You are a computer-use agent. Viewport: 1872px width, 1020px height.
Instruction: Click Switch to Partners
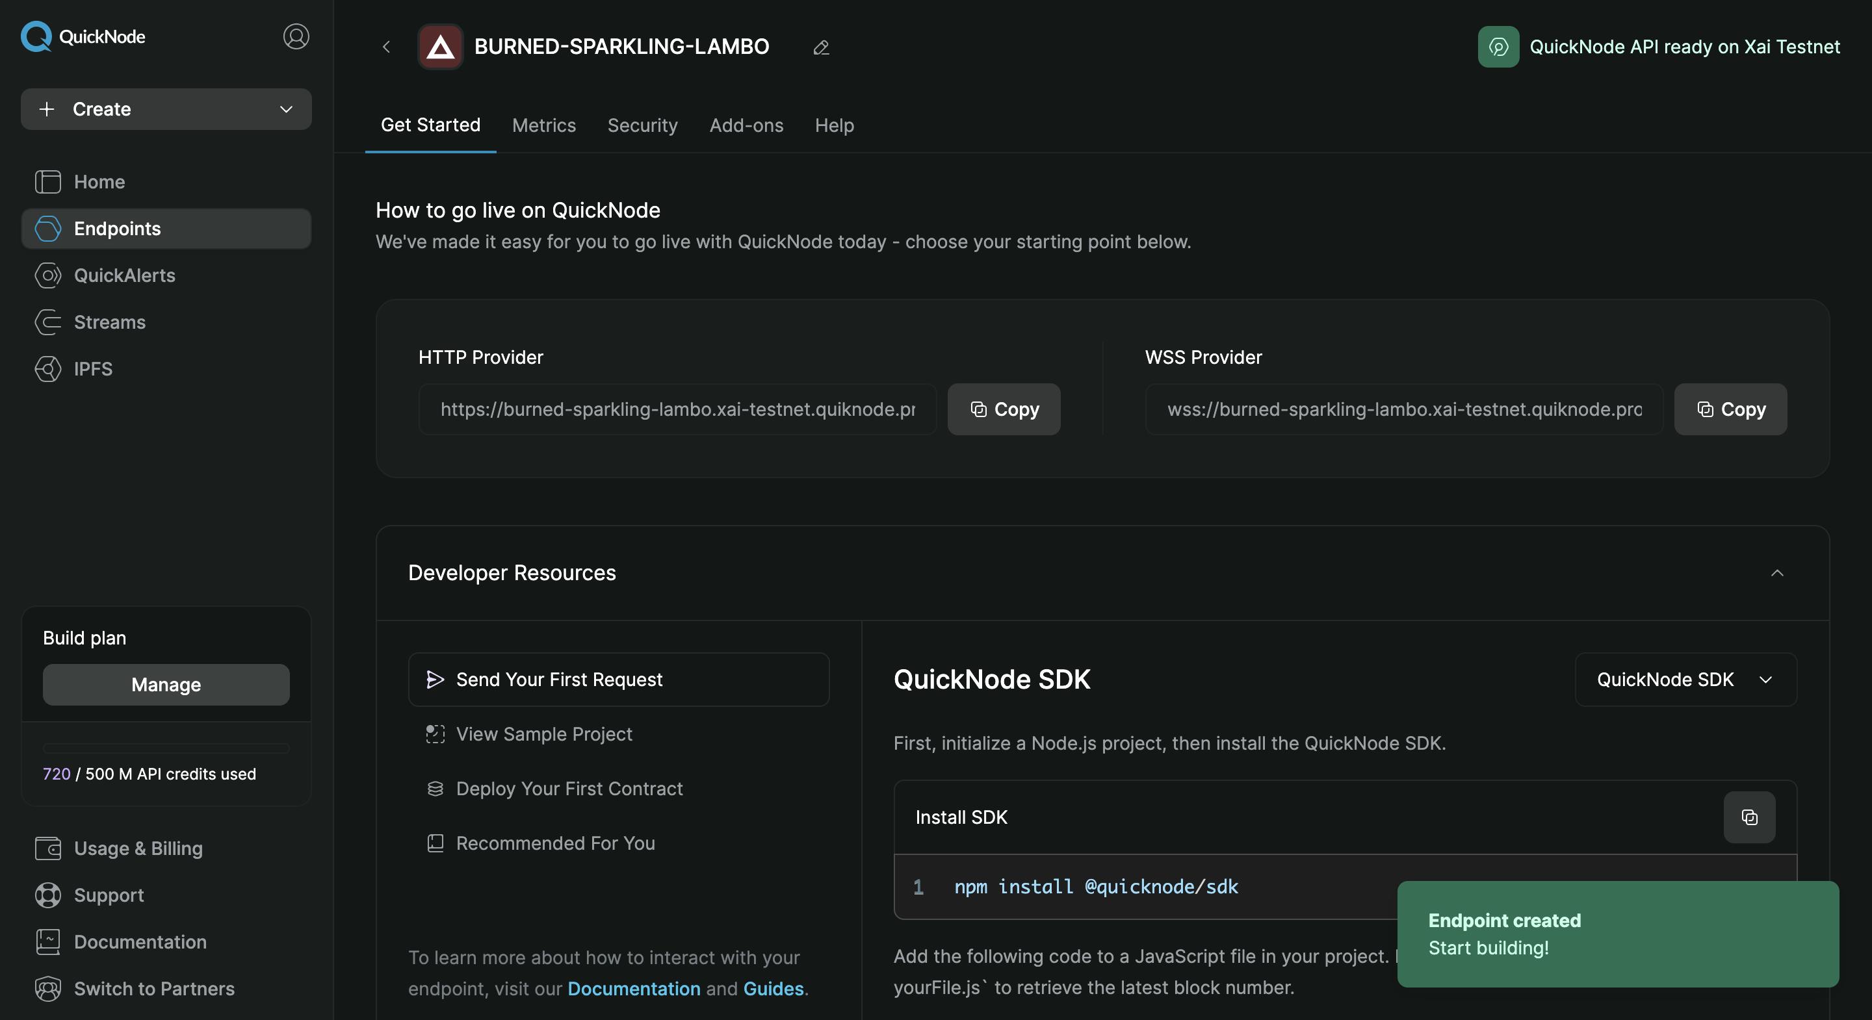[166, 989]
